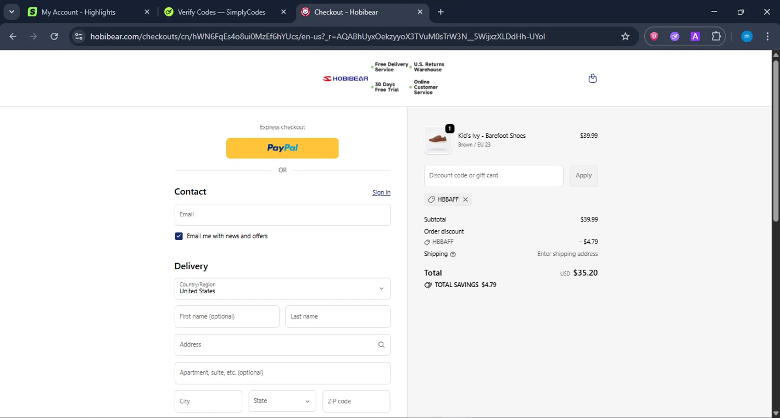The width and height of the screenshot is (780, 418).
Task: Go back to the previous page
Action: click(x=13, y=36)
